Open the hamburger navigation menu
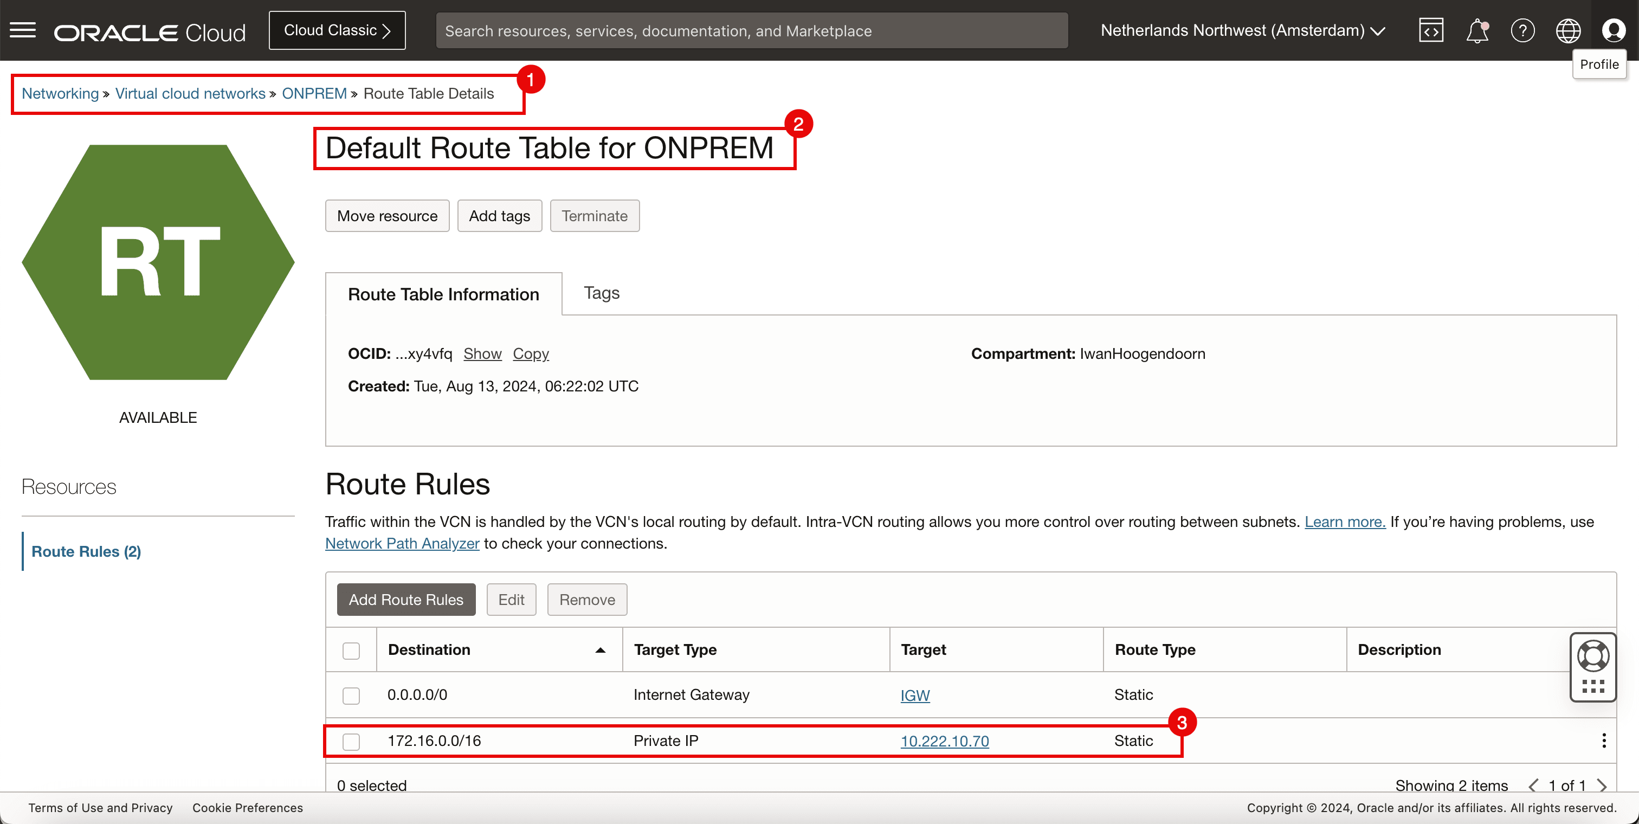1639x824 pixels. pos(23,30)
